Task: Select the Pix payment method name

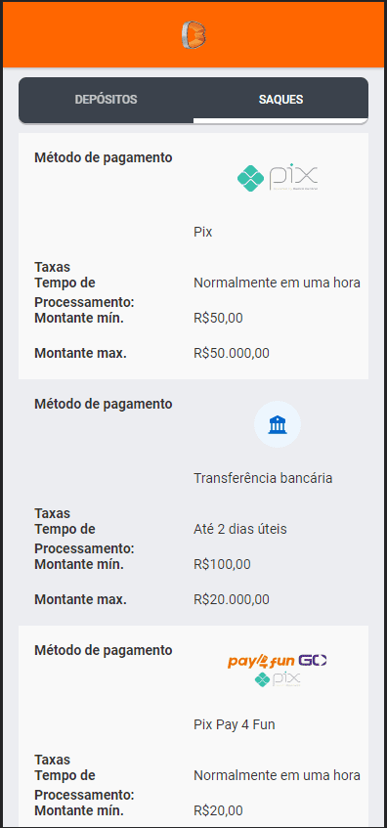Action: [202, 232]
